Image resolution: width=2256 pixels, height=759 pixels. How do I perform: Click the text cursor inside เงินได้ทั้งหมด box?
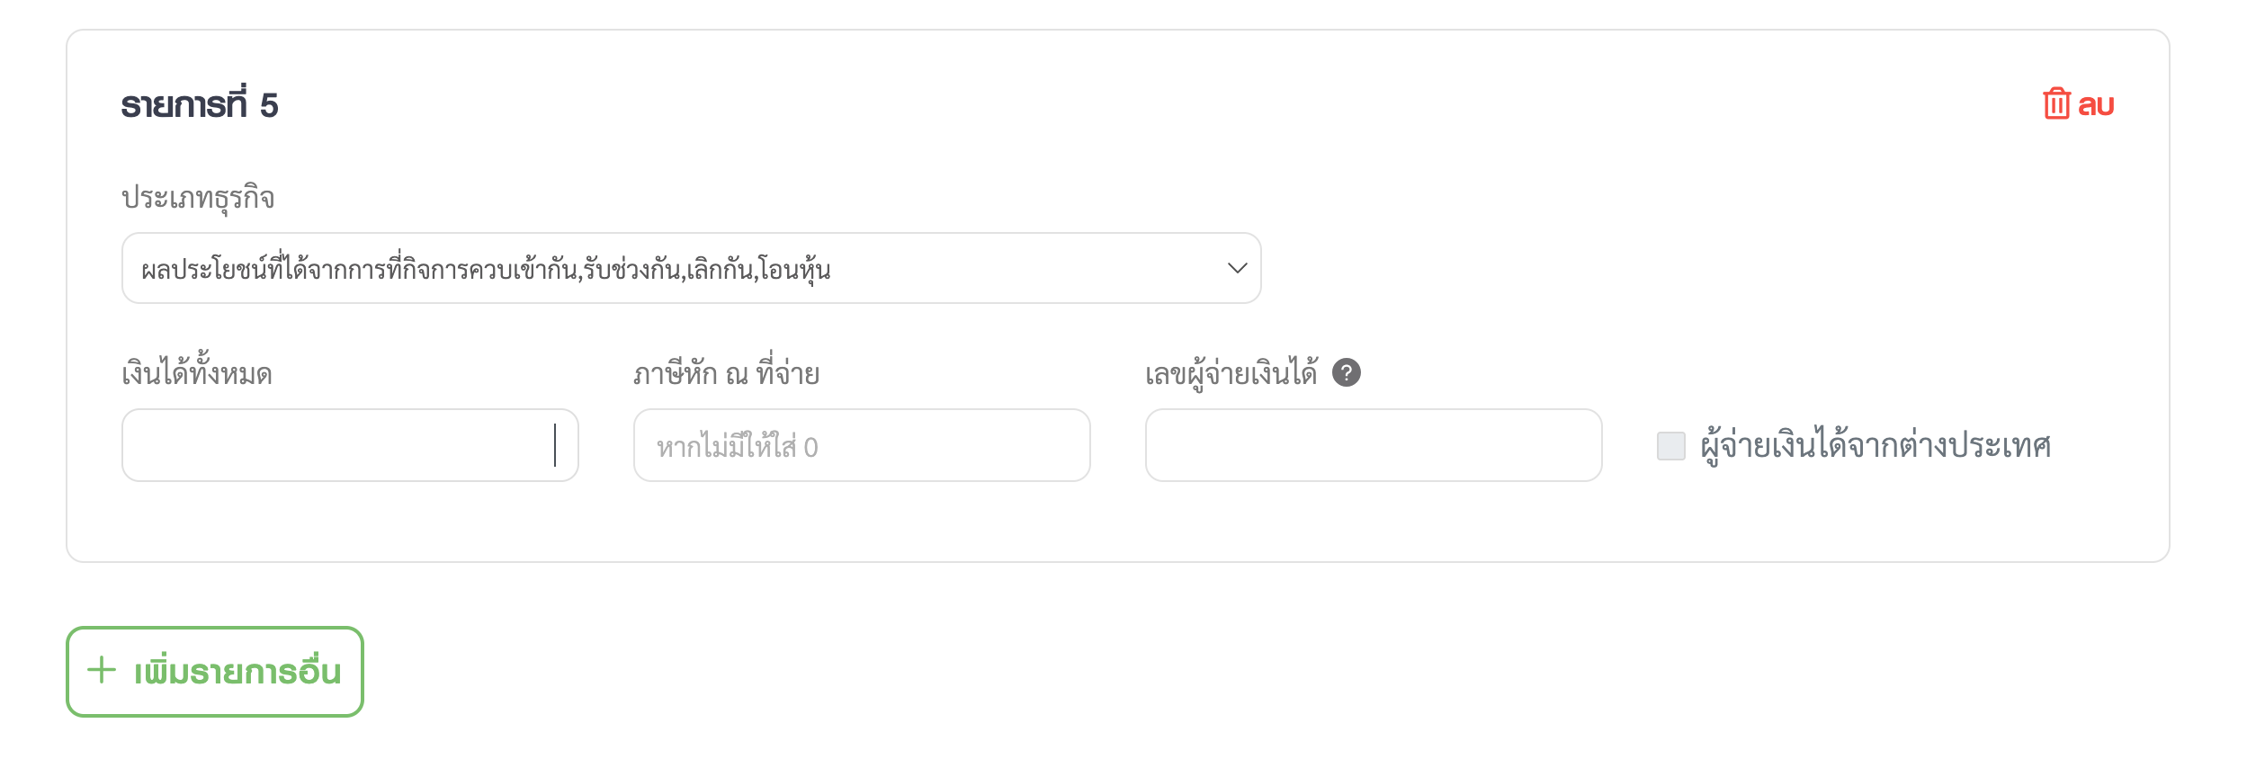tap(555, 445)
